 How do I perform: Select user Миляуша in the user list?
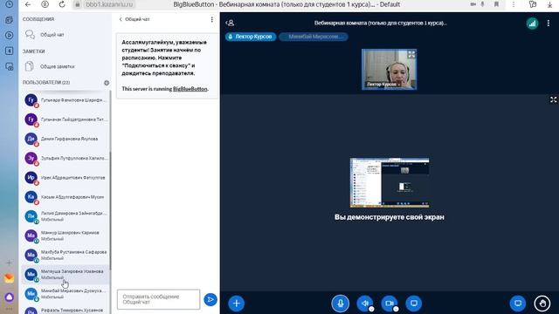(x=66, y=274)
